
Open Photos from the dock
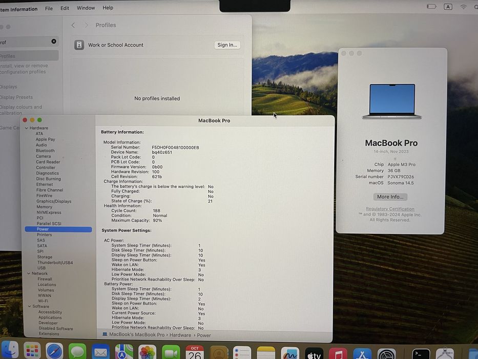point(147,352)
